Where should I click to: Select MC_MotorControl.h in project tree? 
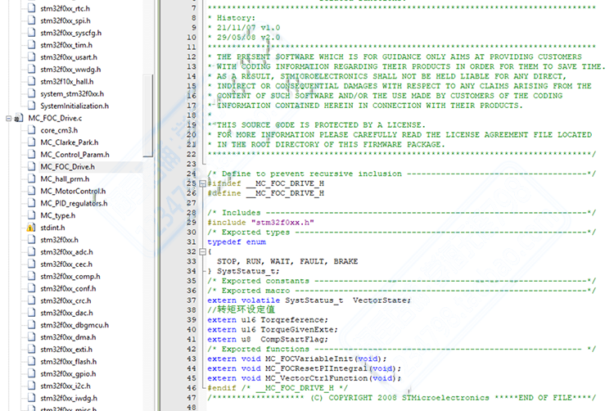pos(73,191)
